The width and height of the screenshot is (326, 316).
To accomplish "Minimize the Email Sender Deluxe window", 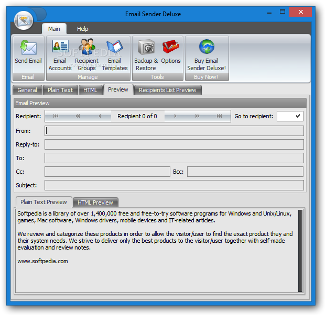I will click(x=269, y=12).
